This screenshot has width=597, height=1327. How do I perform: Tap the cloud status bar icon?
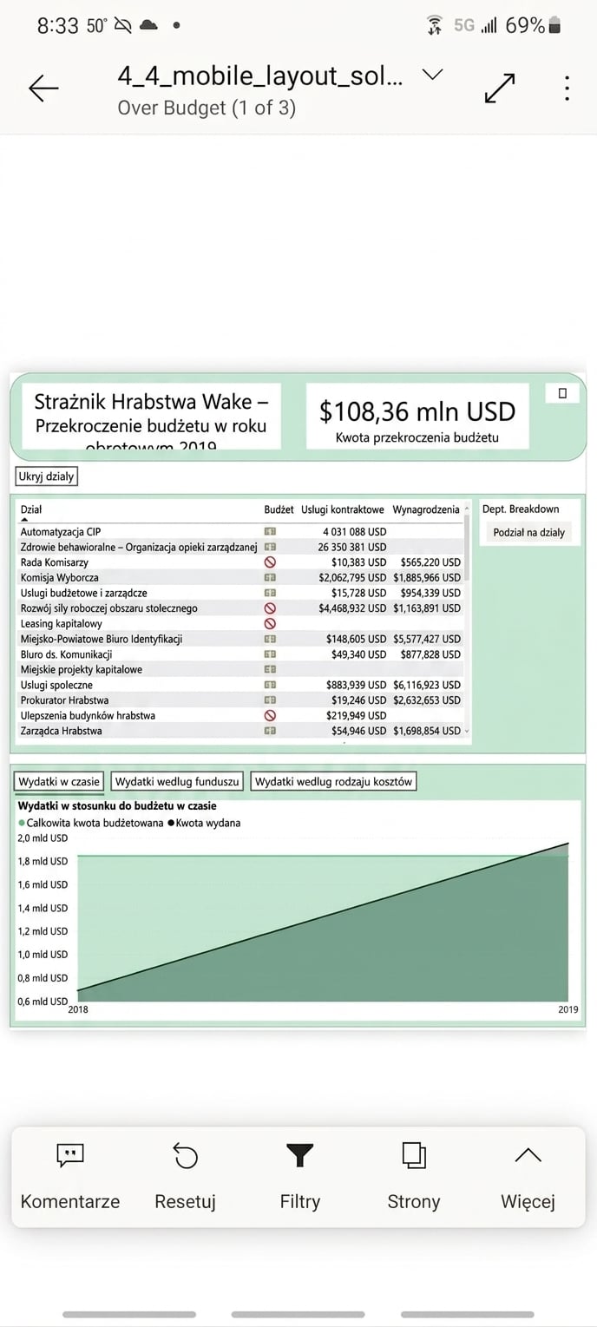click(148, 26)
